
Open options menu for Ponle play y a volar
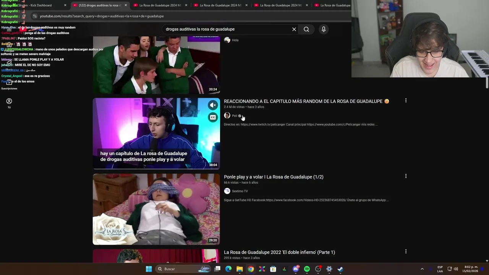[x=406, y=176]
